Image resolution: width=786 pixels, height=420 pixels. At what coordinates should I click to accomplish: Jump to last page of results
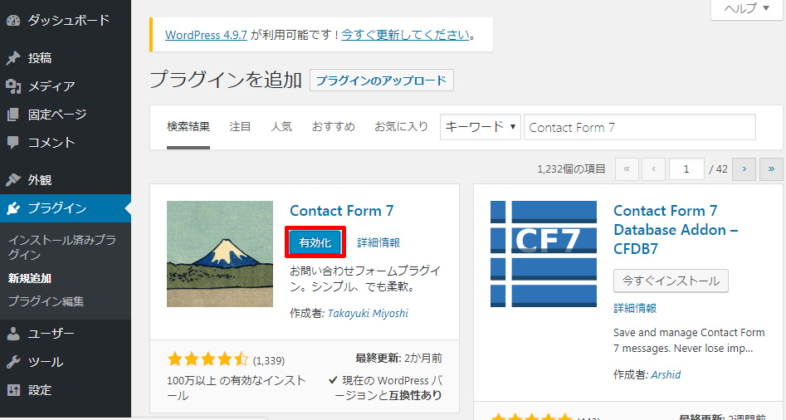[x=771, y=169]
